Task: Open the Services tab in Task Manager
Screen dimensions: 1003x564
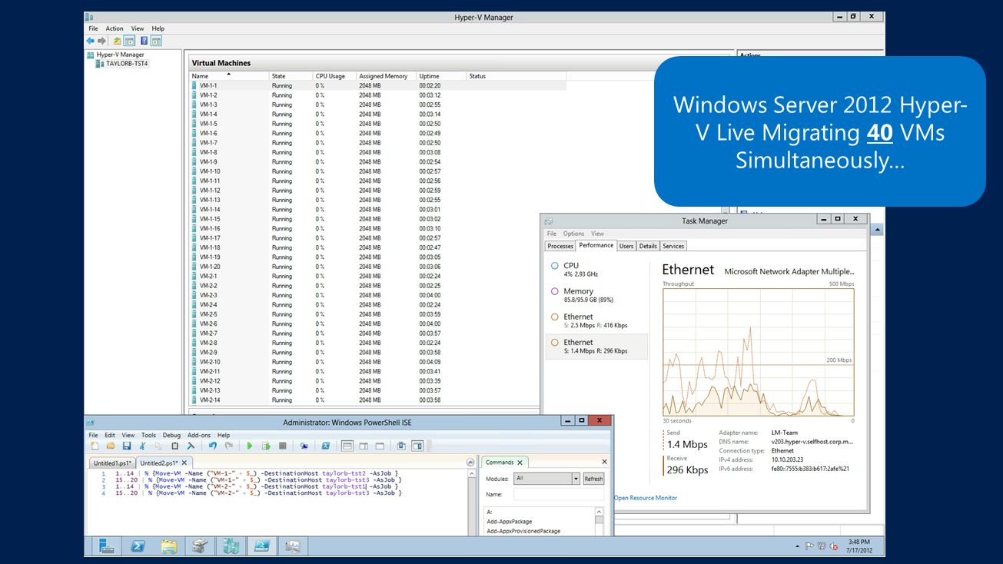Action: [673, 246]
